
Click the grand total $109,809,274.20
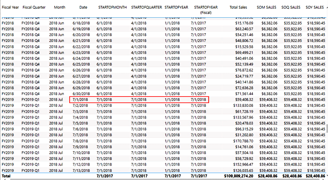(x=239, y=176)
